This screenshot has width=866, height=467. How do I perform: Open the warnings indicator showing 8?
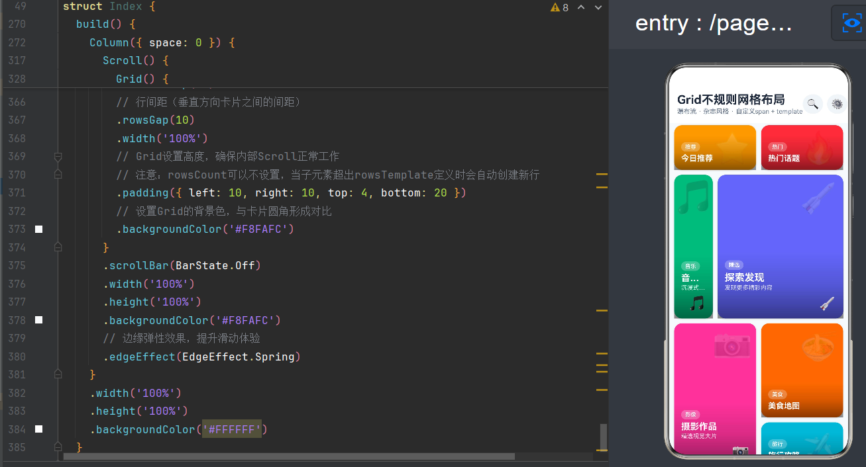pyautogui.click(x=559, y=7)
